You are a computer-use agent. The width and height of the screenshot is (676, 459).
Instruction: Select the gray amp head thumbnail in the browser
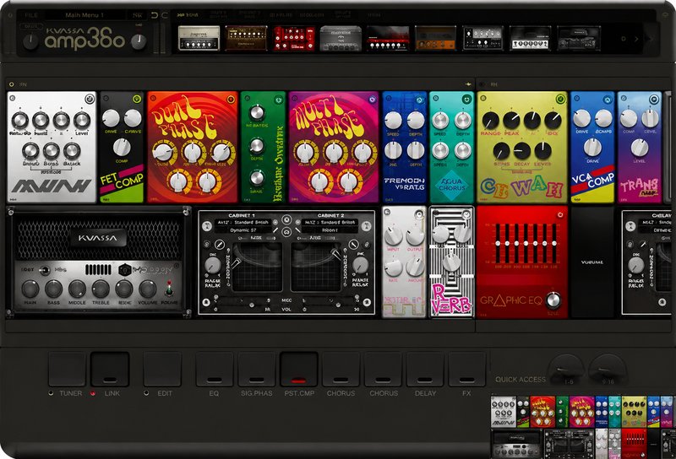coord(341,38)
